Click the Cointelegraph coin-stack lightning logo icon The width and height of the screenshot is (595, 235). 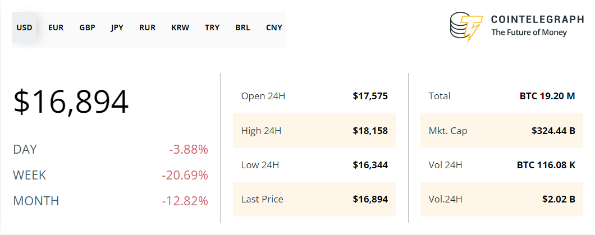pos(466,26)
